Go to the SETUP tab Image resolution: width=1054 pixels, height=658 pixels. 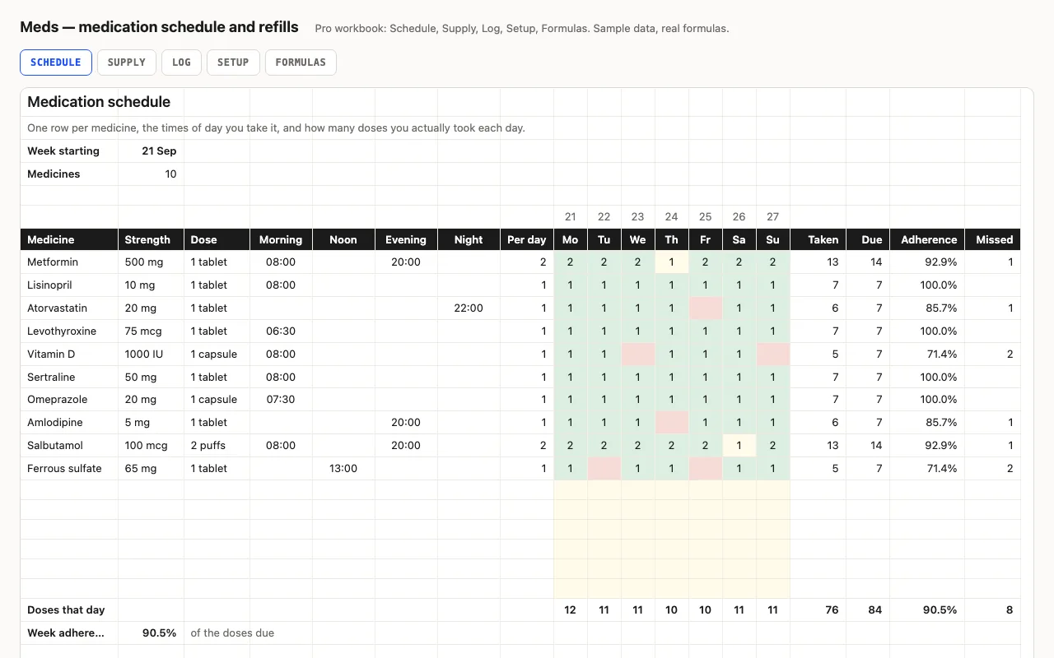click(x=233, y=63)
